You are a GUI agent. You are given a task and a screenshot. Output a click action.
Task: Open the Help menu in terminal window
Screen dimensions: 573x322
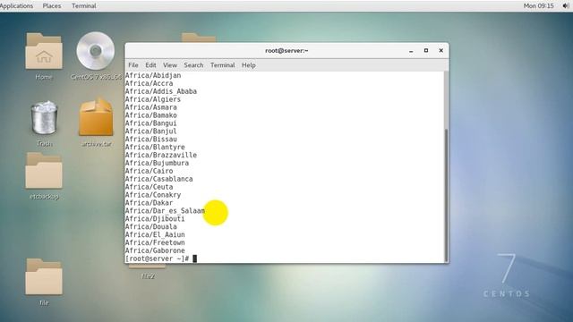[249, 65]
